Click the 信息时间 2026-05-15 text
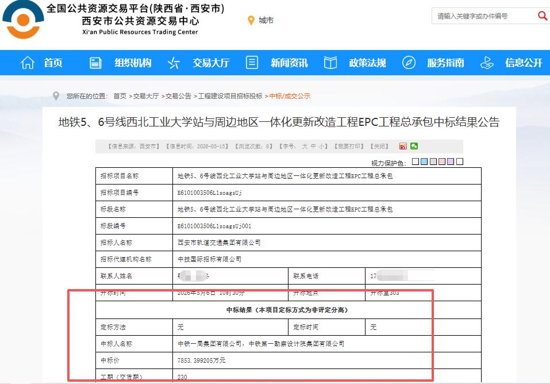The height and width of the screenshot is (384, 550). coord(198,147)
